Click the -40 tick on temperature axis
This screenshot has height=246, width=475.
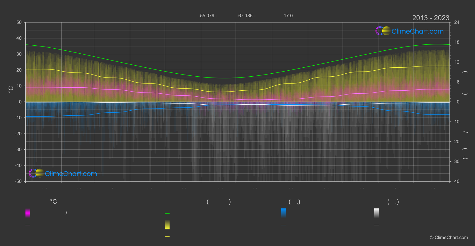pyautogui.click(x=18, y=165)
